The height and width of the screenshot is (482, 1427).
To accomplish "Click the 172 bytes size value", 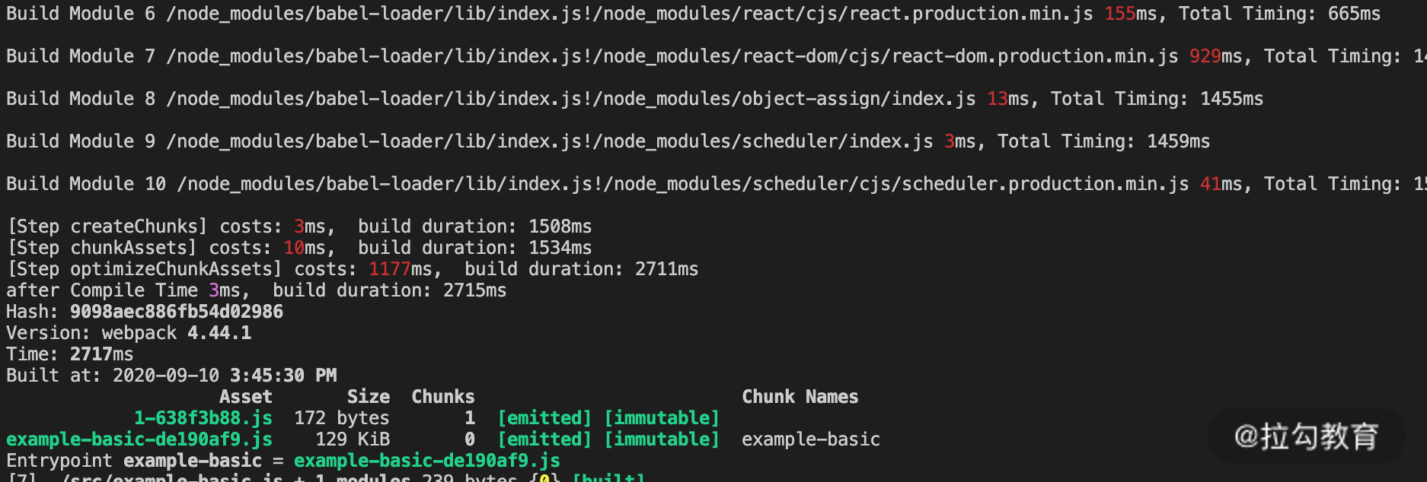I will point(341,418).
